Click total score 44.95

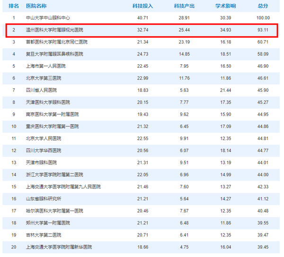[x=263, y=114]
